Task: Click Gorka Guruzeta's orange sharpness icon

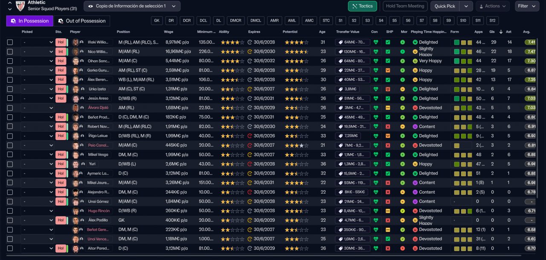Action: tap(388, 70)
